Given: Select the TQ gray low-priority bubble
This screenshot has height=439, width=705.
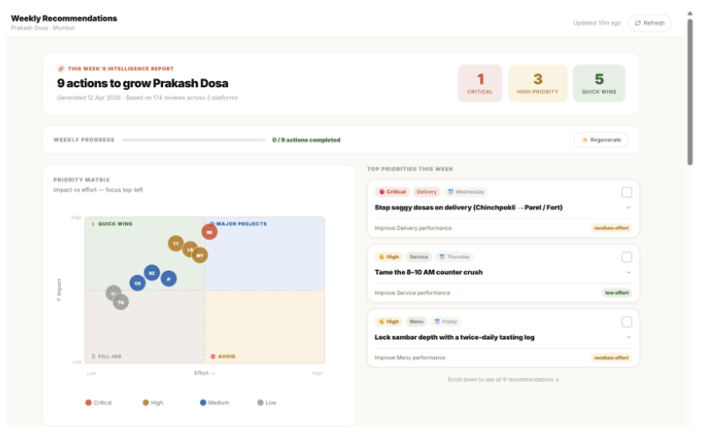Looking at the screenshot, I should click(x=121, y=302).
